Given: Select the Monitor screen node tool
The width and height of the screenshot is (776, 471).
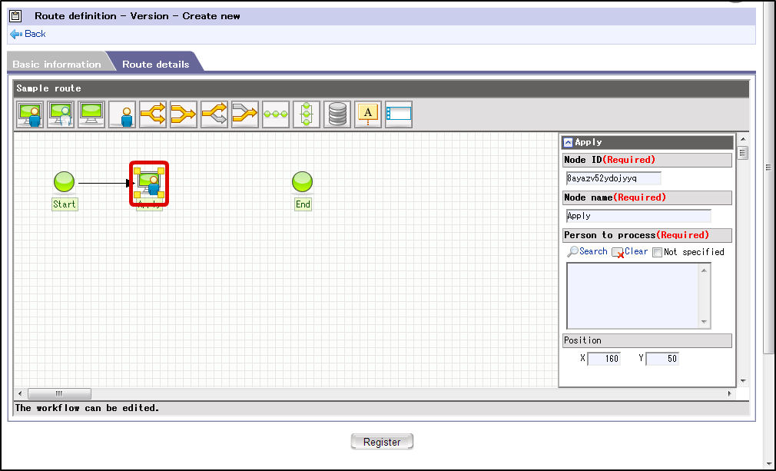Looking at the screenshot, I should coord(91,114).
